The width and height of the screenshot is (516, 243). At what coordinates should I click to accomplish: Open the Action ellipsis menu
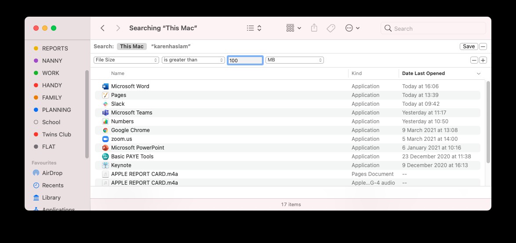tap(352, 28)
